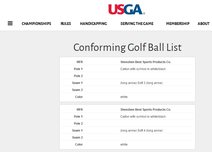Select the second Shenzhen Best Sports manufacturer name
Image resolution: width=212 pixels, height=152 pixels.
146,110
